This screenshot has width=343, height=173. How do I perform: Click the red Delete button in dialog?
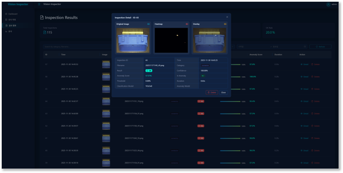(x=212, y=92)
